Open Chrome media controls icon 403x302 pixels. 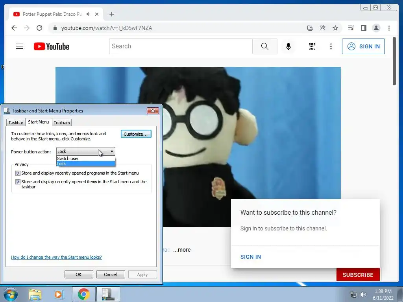click(351, 28)
